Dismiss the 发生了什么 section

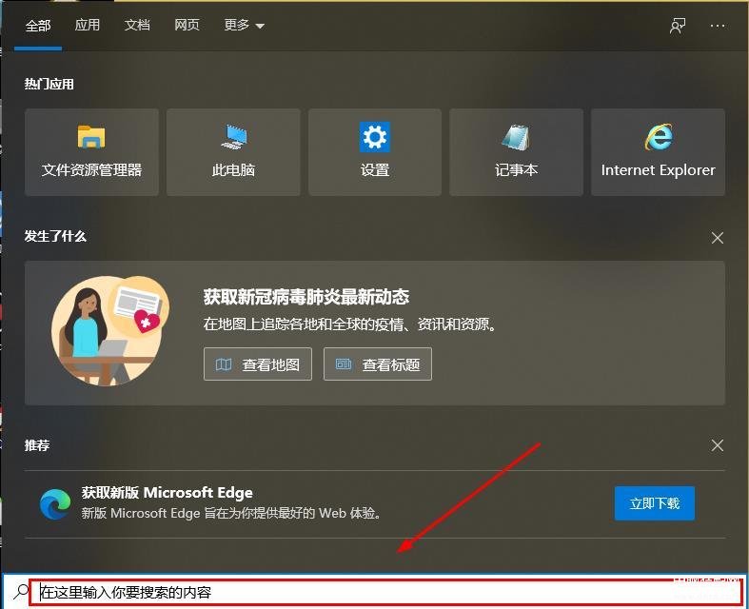718,238
